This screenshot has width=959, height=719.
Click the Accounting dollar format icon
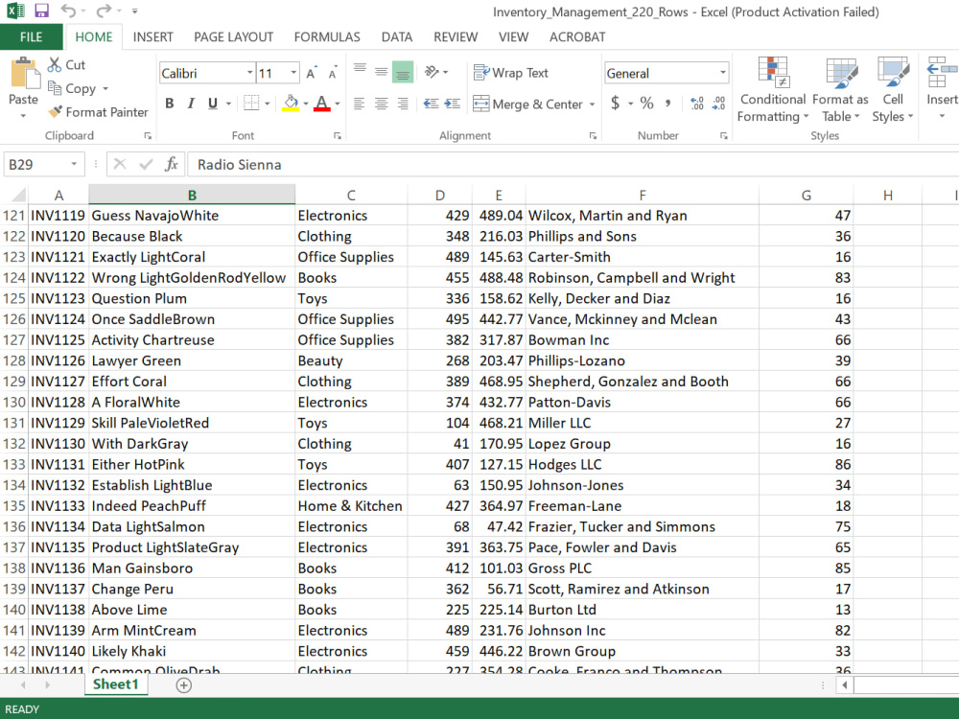point(616,104)
